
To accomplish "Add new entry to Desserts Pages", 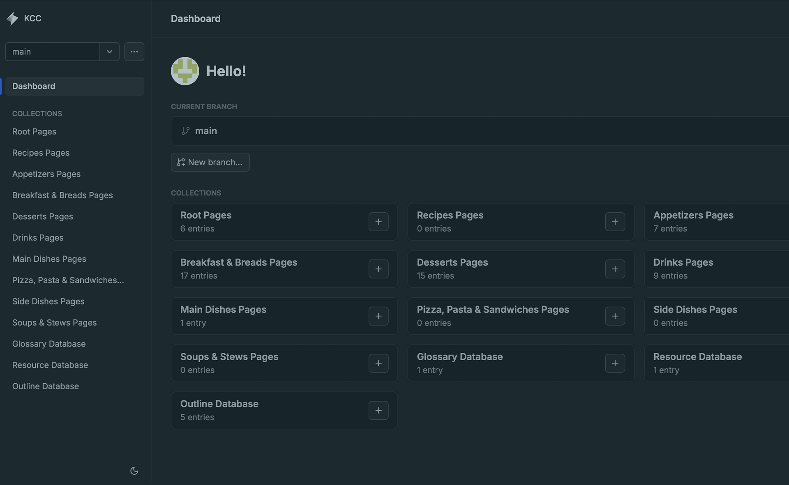I will point(615,269).
